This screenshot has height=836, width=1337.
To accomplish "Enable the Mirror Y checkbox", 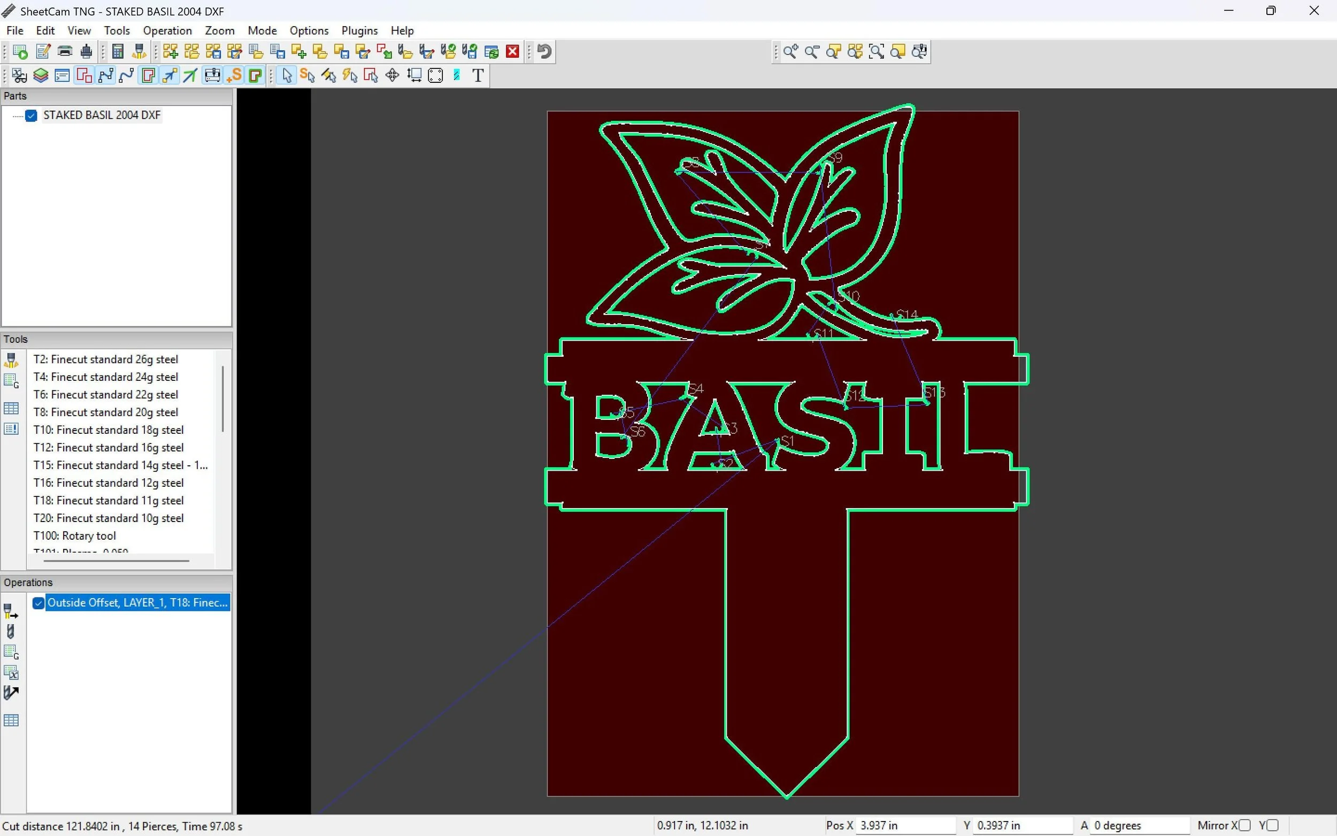I will (1272, 825).
